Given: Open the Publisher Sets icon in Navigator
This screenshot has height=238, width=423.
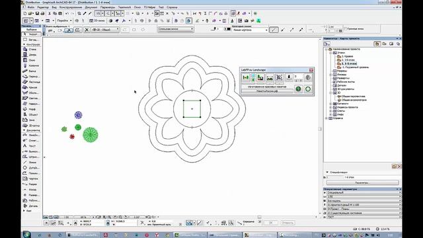Looking at the screenshot, I should click(398, 44).
